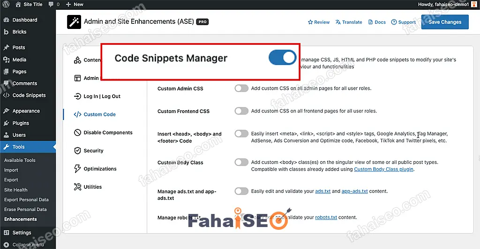
Task: Click the Bricks b icon
Action: pos(6,32)
